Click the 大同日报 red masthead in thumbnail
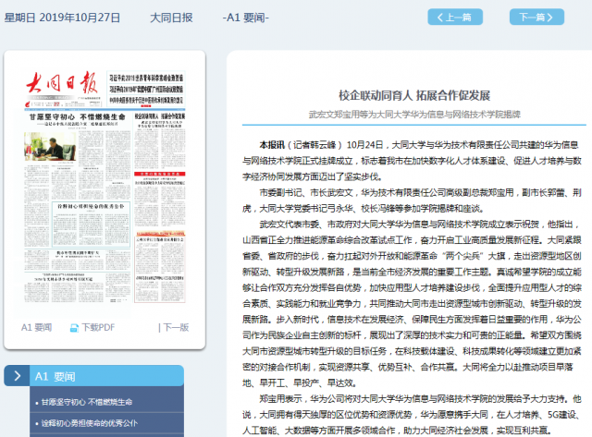The image size is (592, 437). click(x=62, y=83)
